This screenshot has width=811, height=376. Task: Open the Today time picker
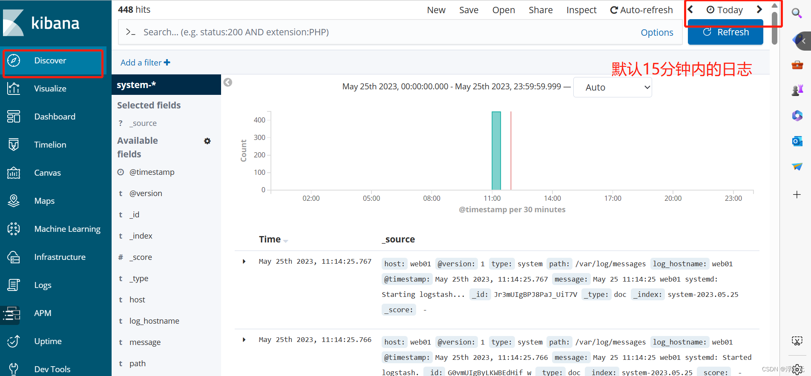[725, 10]
